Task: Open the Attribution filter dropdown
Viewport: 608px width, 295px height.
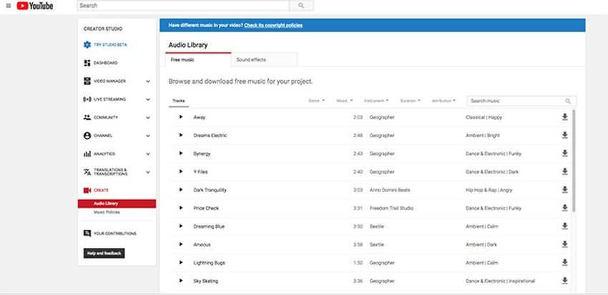Action: [443, 101]
